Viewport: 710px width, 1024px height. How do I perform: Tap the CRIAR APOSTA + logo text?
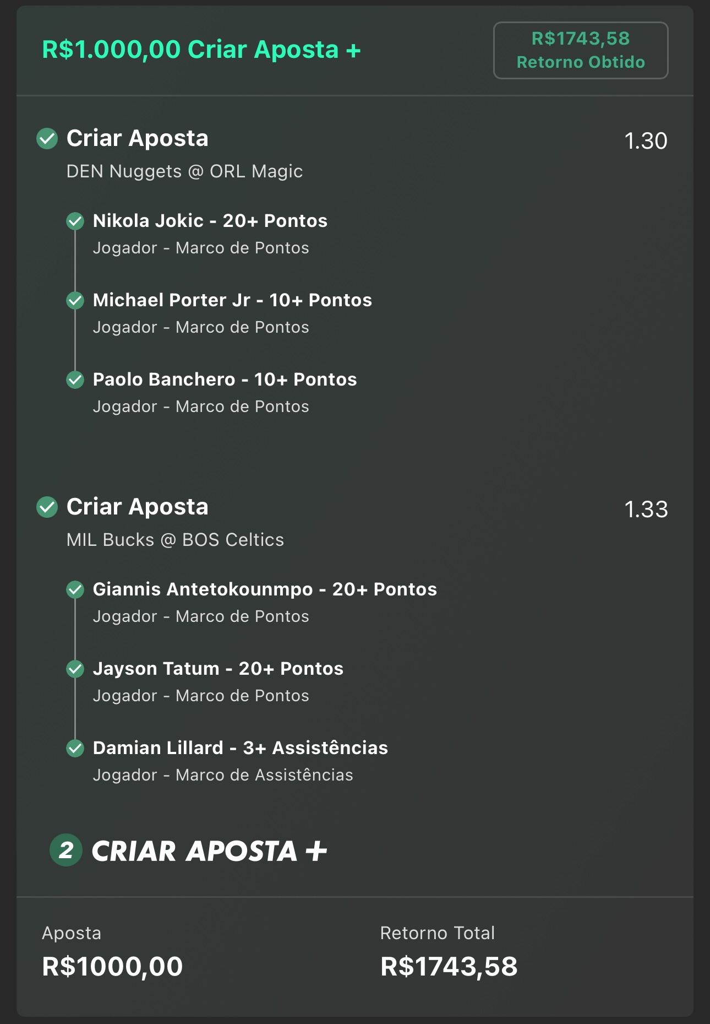(210, 851)
